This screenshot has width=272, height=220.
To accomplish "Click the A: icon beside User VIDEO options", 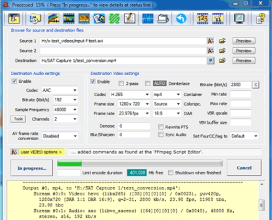I will 14,152.
